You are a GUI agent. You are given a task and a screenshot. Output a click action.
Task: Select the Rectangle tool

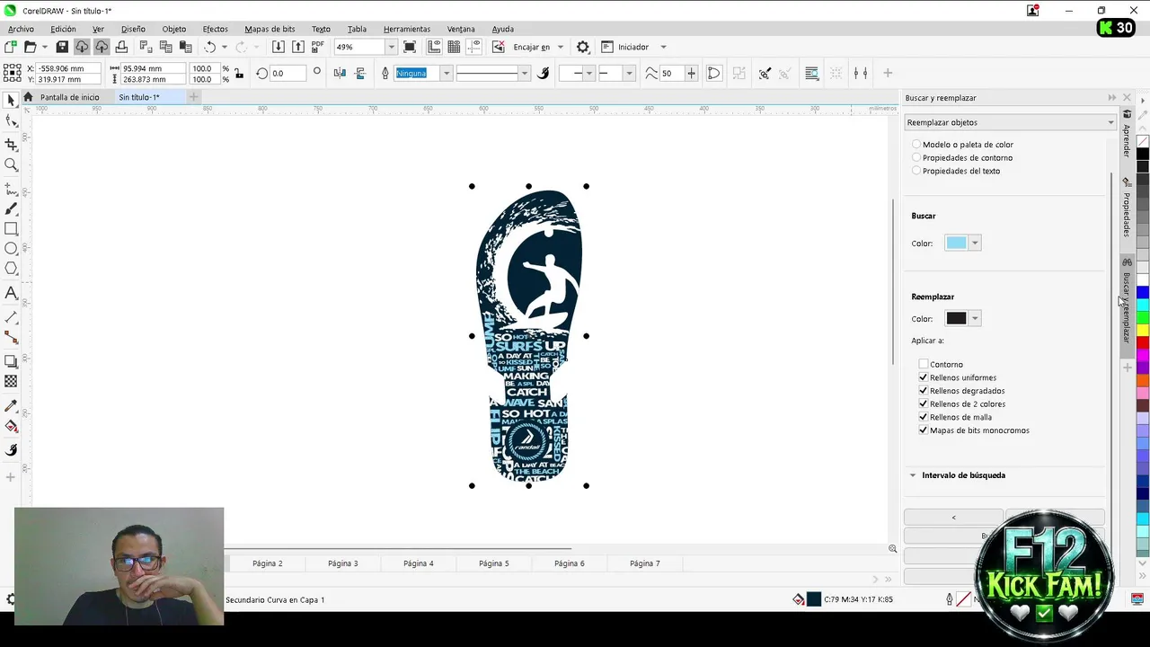click(11, 229)
